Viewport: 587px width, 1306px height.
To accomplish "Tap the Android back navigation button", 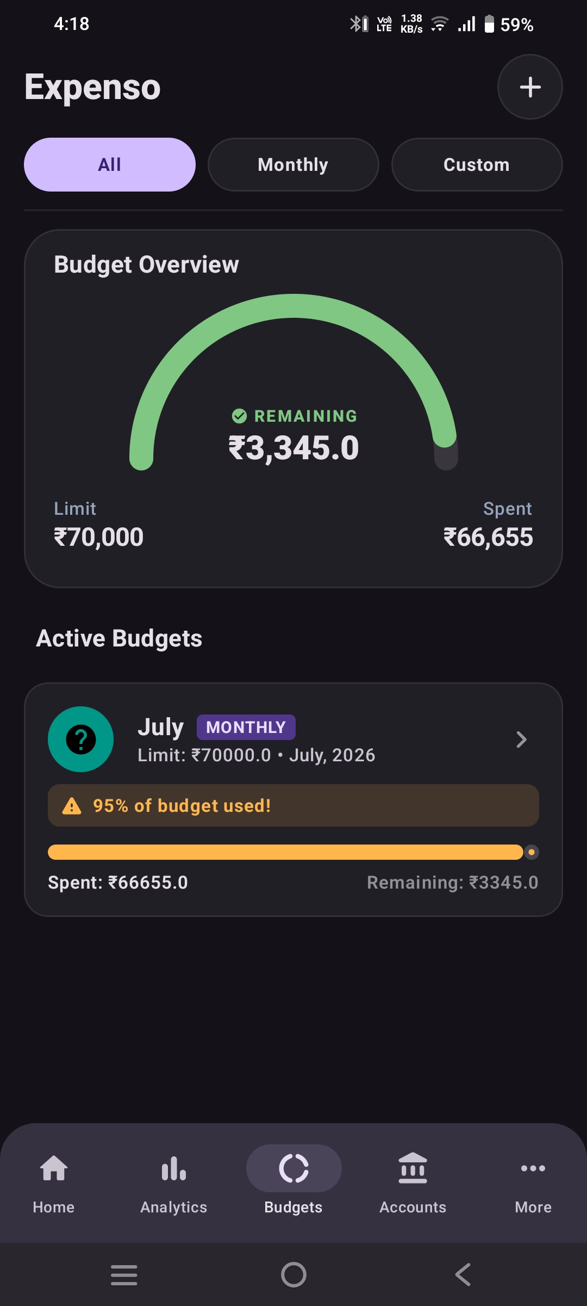I will pos(463,1274).
